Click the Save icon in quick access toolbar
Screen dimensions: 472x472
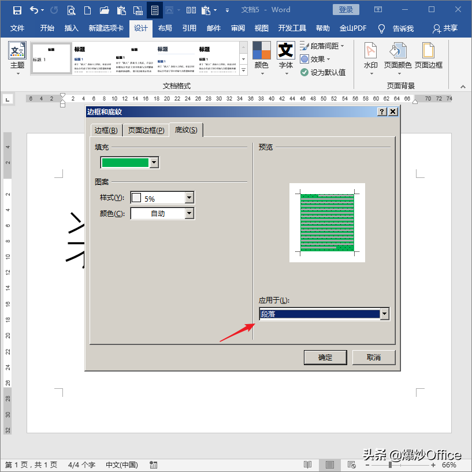[x=17, y=10]
